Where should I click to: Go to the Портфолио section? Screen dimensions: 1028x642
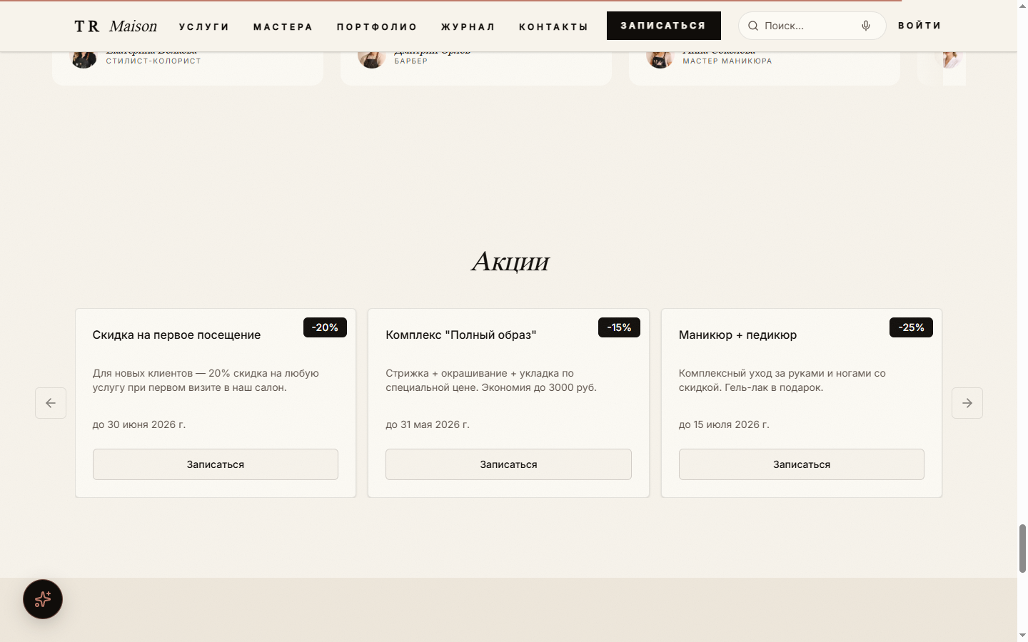coord(377,26)
